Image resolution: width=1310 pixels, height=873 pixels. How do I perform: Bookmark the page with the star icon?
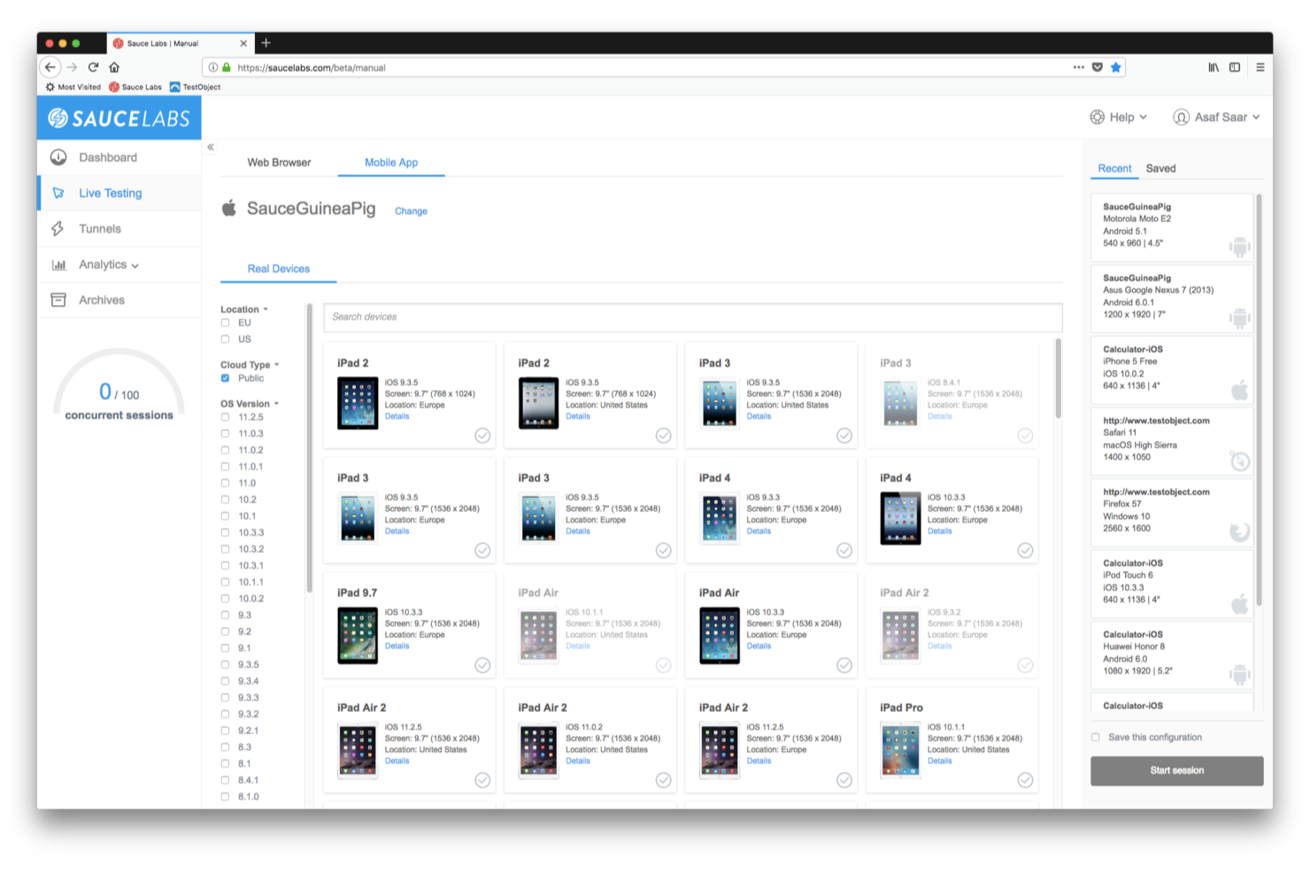[1116, 67]
